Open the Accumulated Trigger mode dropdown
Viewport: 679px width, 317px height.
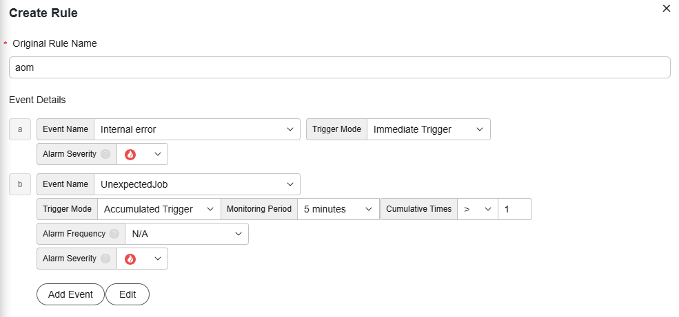159,209
